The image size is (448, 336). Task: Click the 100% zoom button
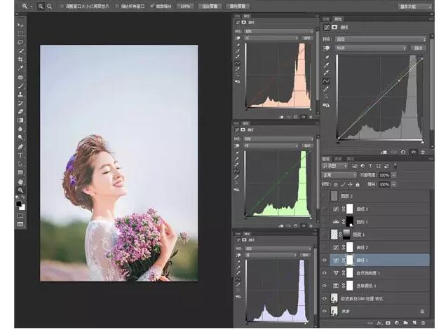(185, 6)
